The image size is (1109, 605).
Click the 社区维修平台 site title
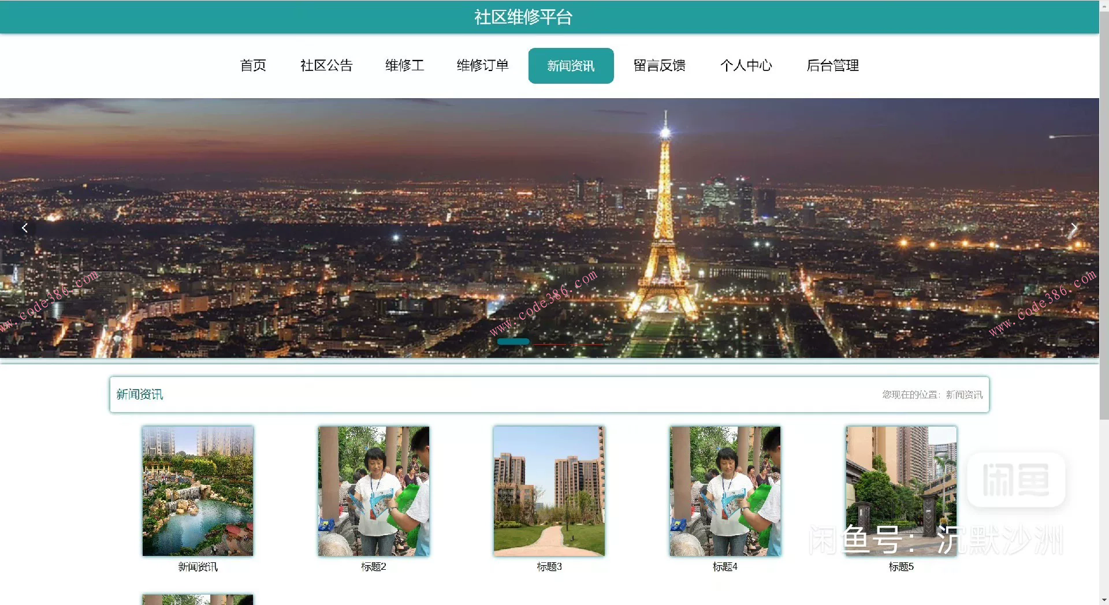[523, 17]
